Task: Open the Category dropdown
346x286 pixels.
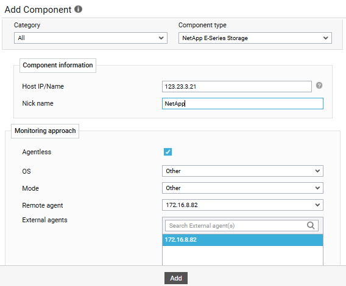Action: 91,38
